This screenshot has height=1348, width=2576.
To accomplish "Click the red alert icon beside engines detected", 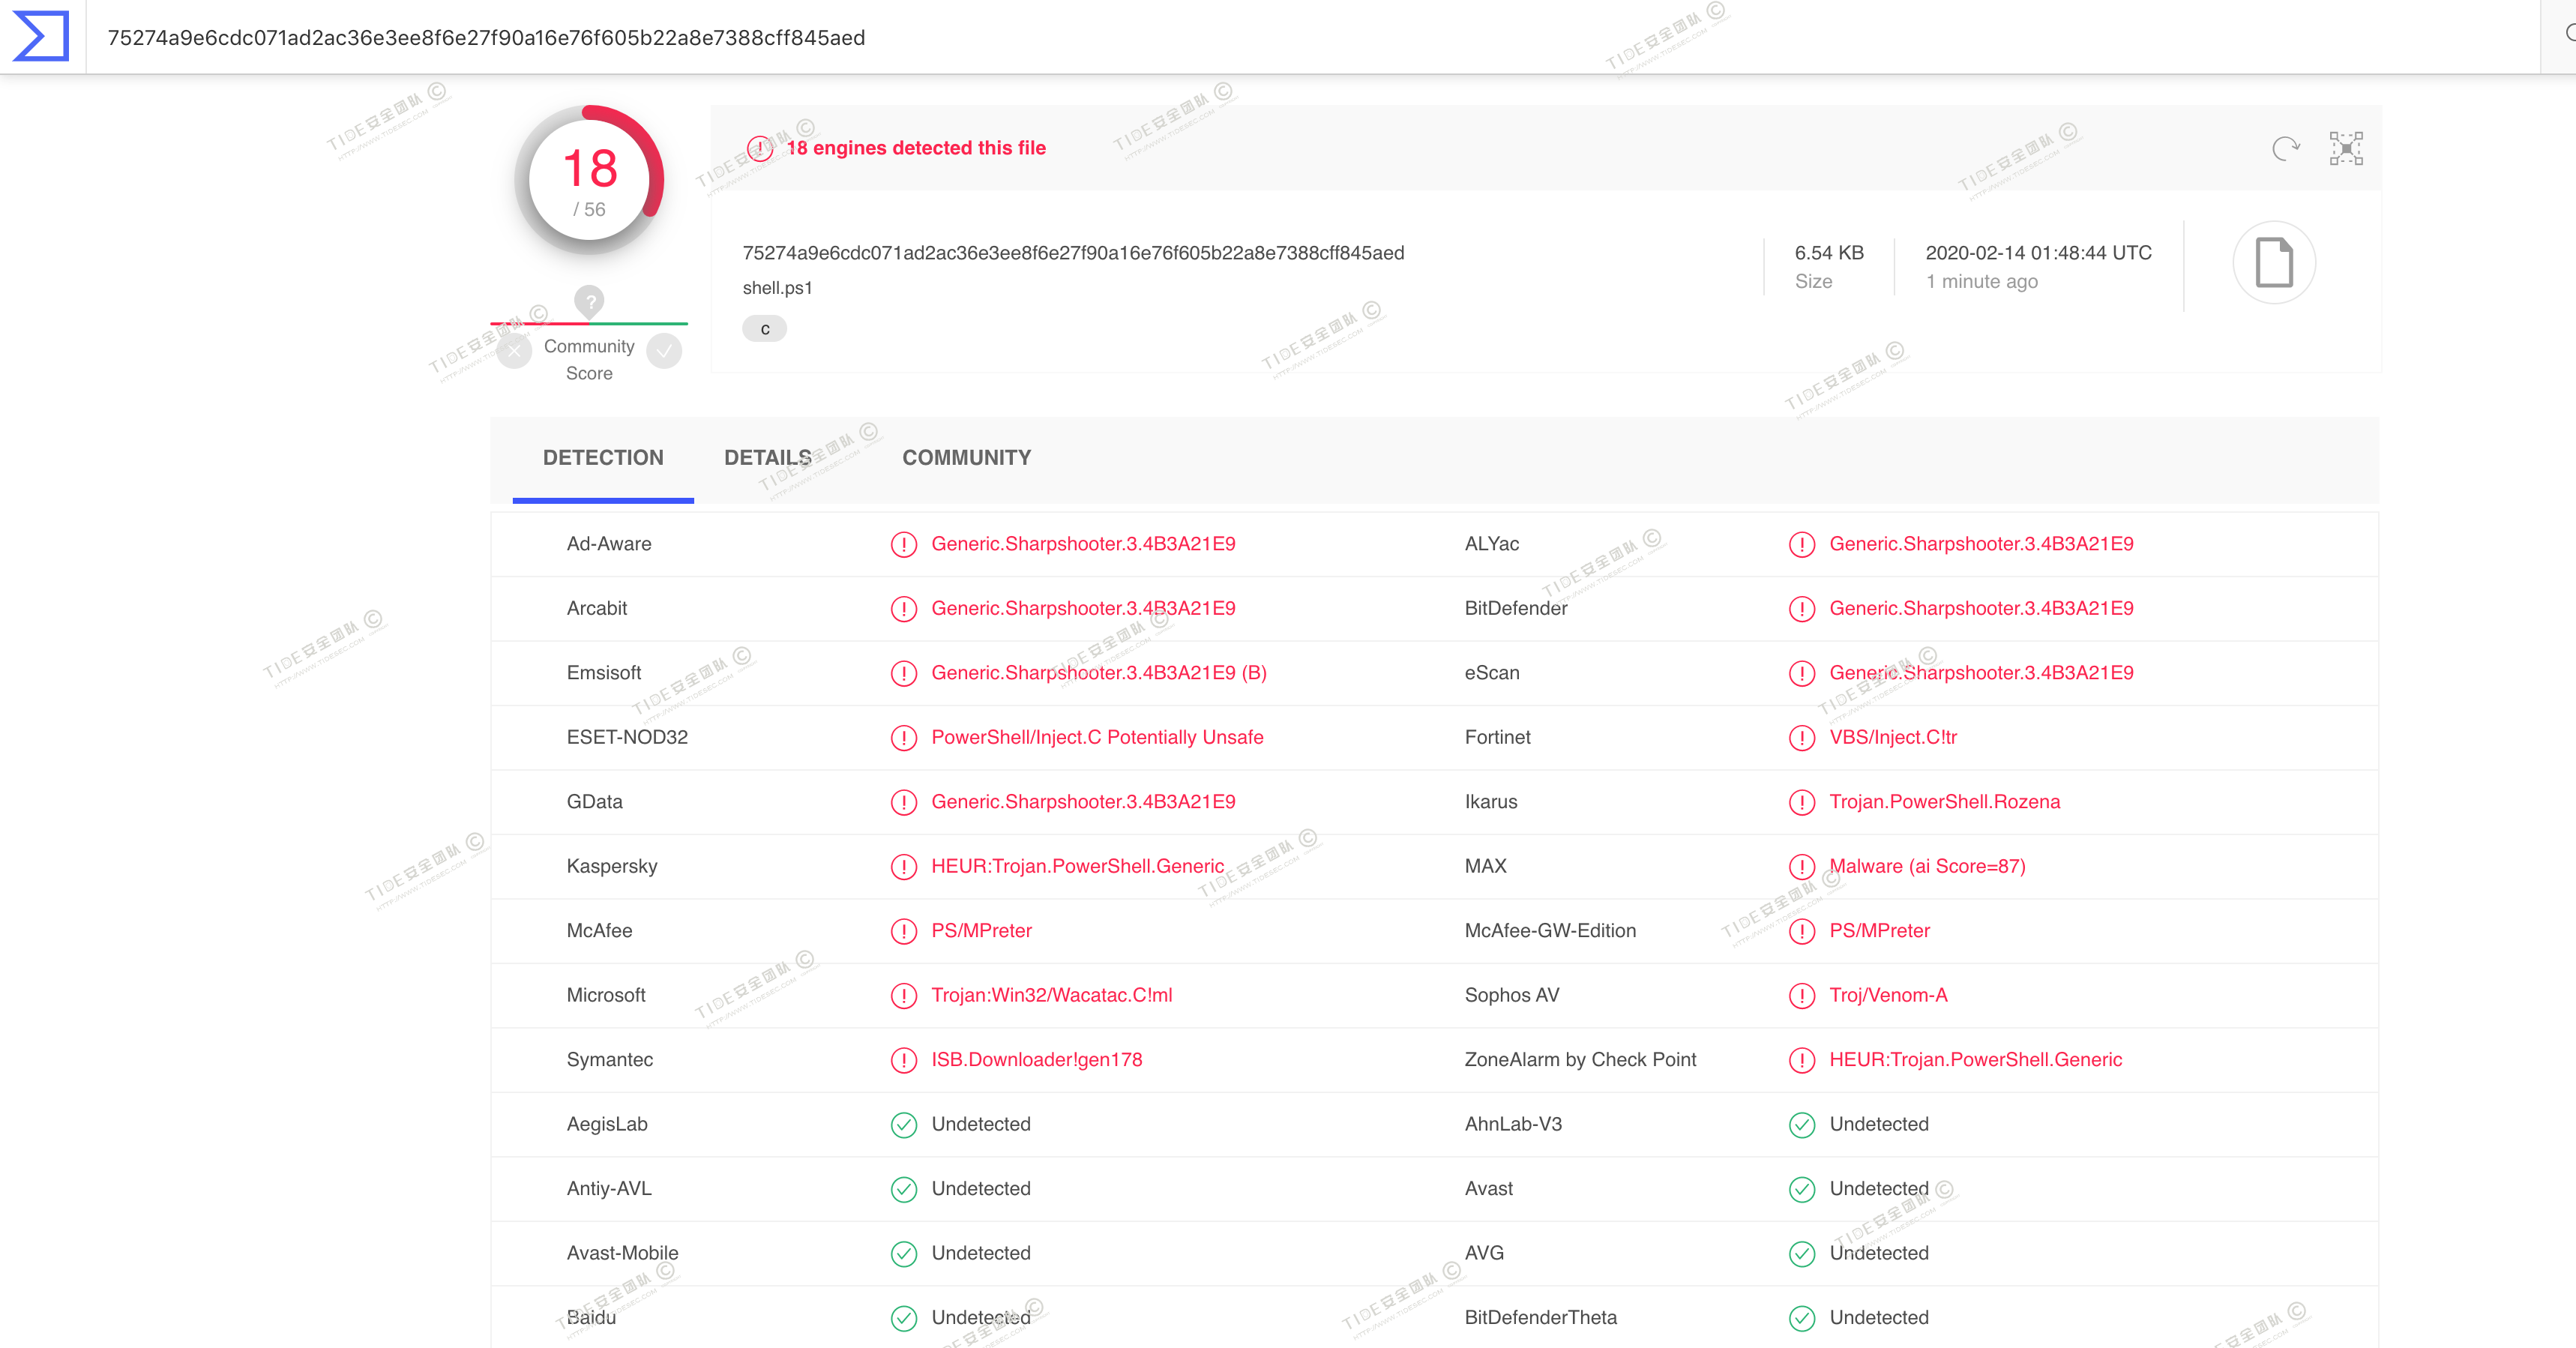I will point(760,148).
